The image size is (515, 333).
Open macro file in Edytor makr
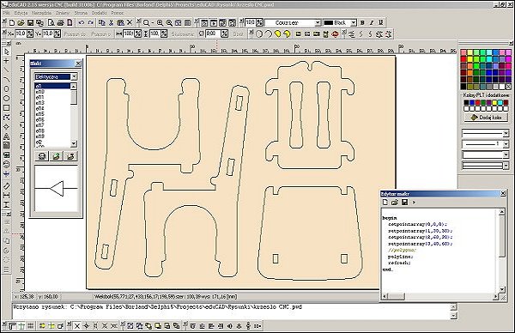click(395, 203)
